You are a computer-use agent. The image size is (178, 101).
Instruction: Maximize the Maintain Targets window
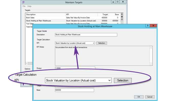[x=117, y=2]
